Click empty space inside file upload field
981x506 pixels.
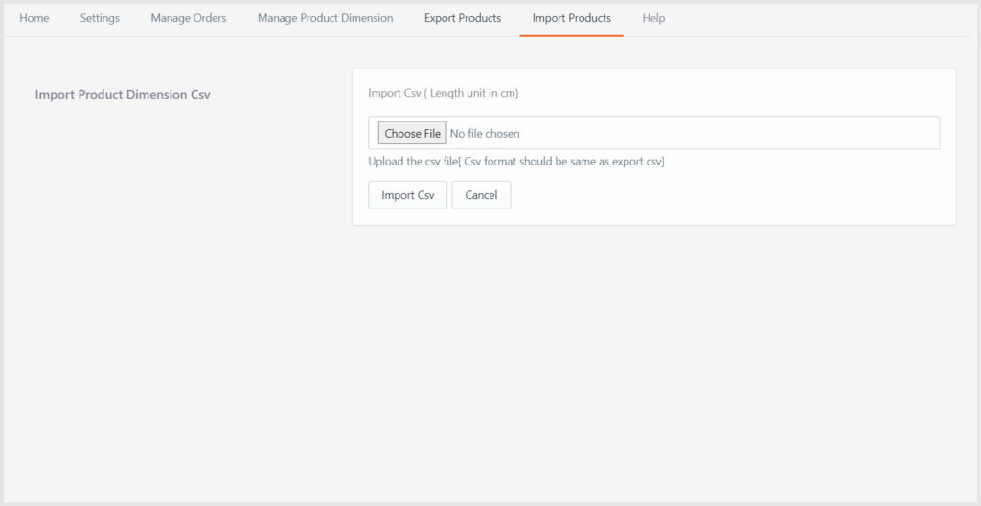[728, 133]
